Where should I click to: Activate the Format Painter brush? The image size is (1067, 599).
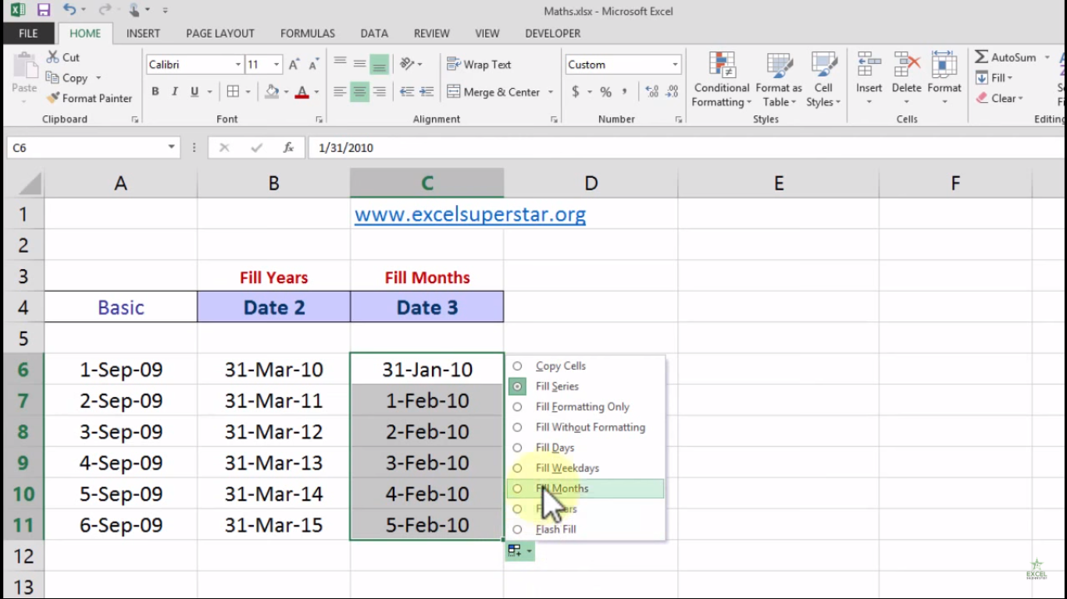click(x=89, y=98)
